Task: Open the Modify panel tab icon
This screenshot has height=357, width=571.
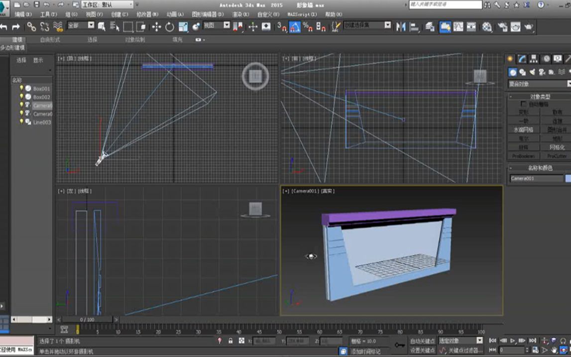Action: [521, 59]
